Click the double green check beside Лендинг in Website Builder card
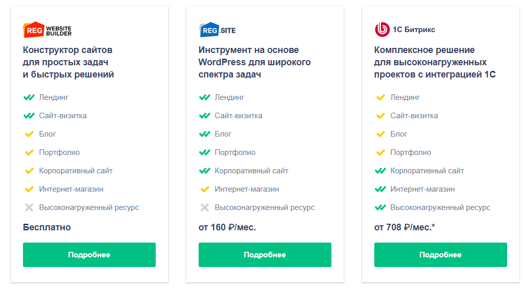This screenshot has width=527, height=290. (29, 97)
